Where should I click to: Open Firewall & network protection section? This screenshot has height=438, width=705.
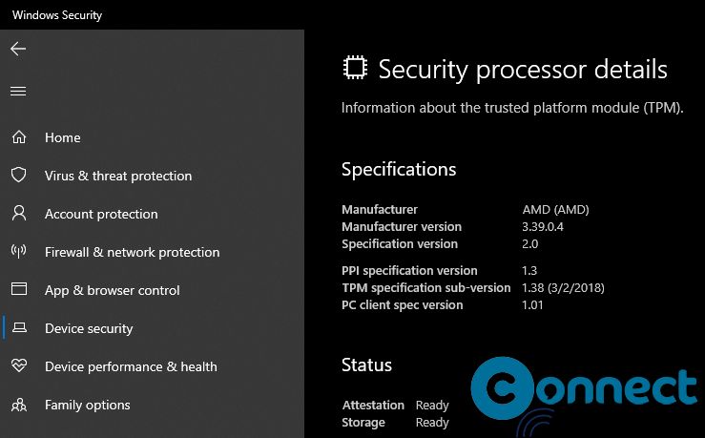click(133, 252)
